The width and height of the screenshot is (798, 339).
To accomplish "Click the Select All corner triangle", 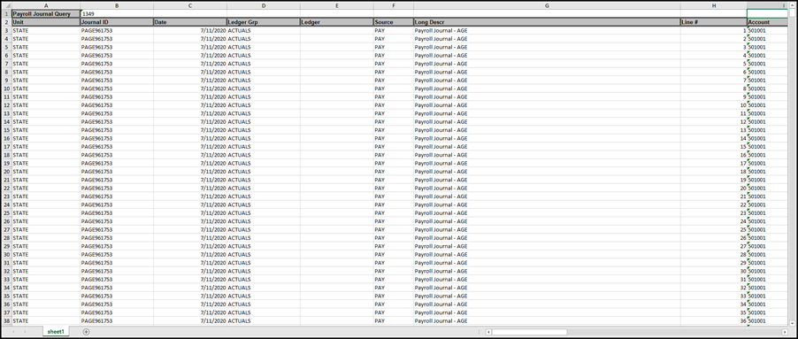I will point(7,5).
